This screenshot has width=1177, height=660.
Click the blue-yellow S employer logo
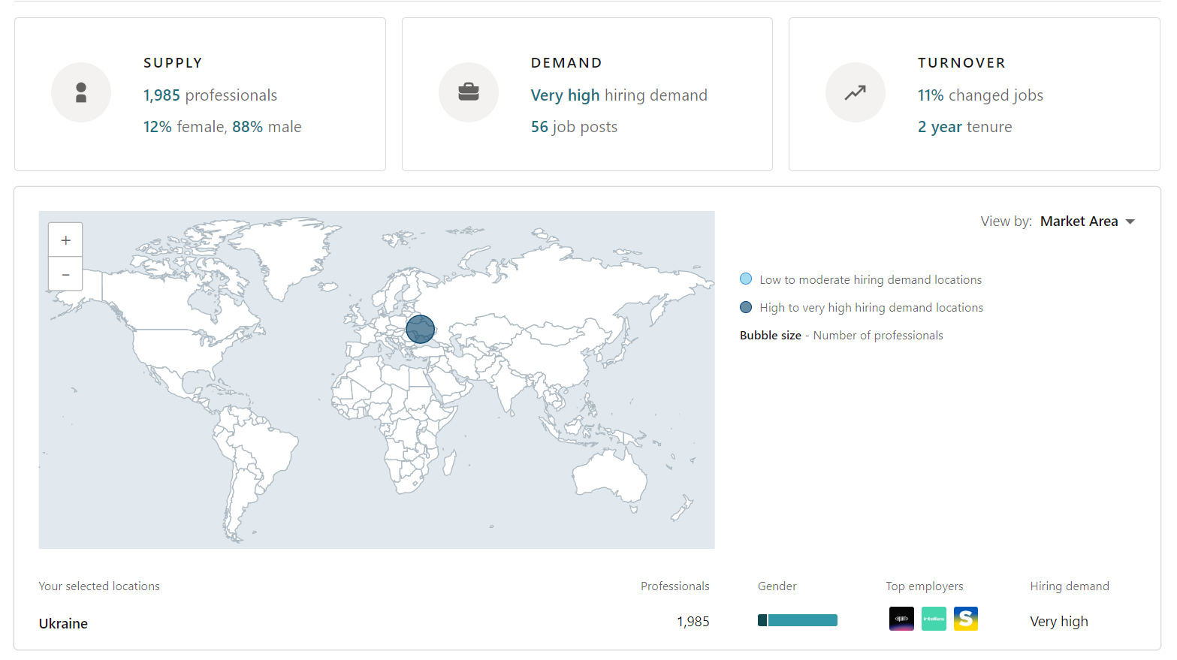click(x=966, y=618)
